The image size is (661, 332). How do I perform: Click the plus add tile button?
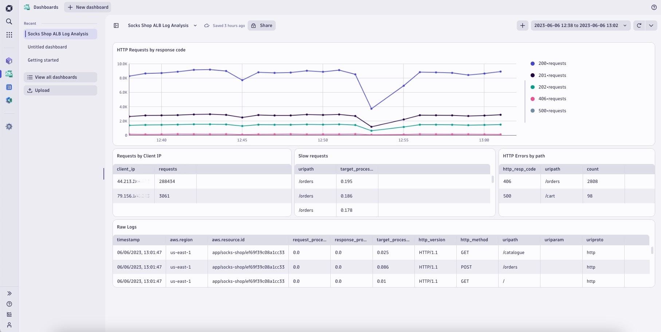click(522, 26)
